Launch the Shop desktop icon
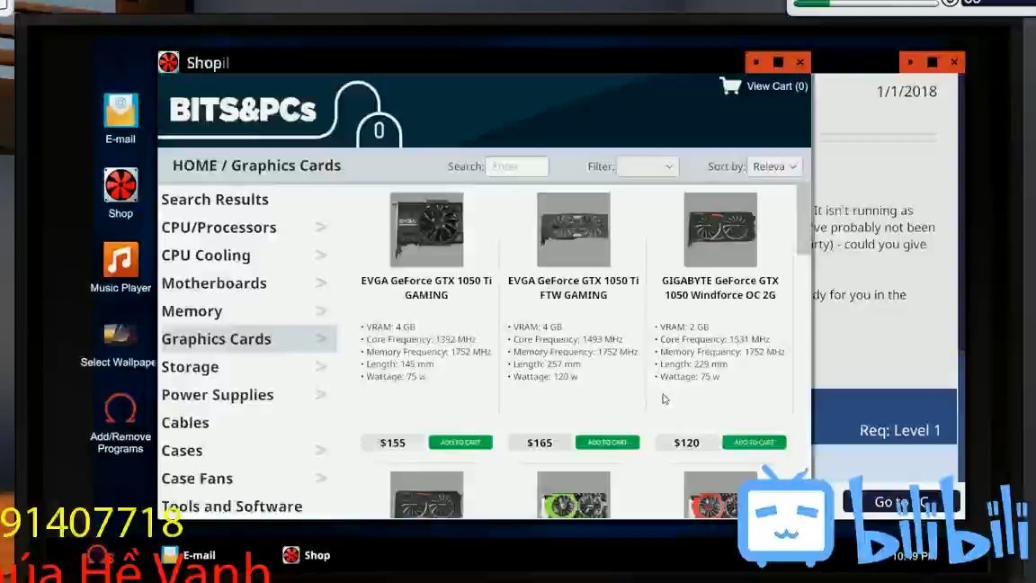The width and height of the screenshot is (1036, 583). (121, 193)
